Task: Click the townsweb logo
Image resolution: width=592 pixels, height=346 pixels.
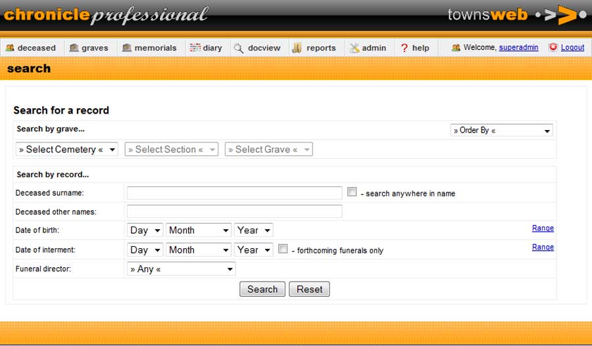Action: click(x=516, y=15)
